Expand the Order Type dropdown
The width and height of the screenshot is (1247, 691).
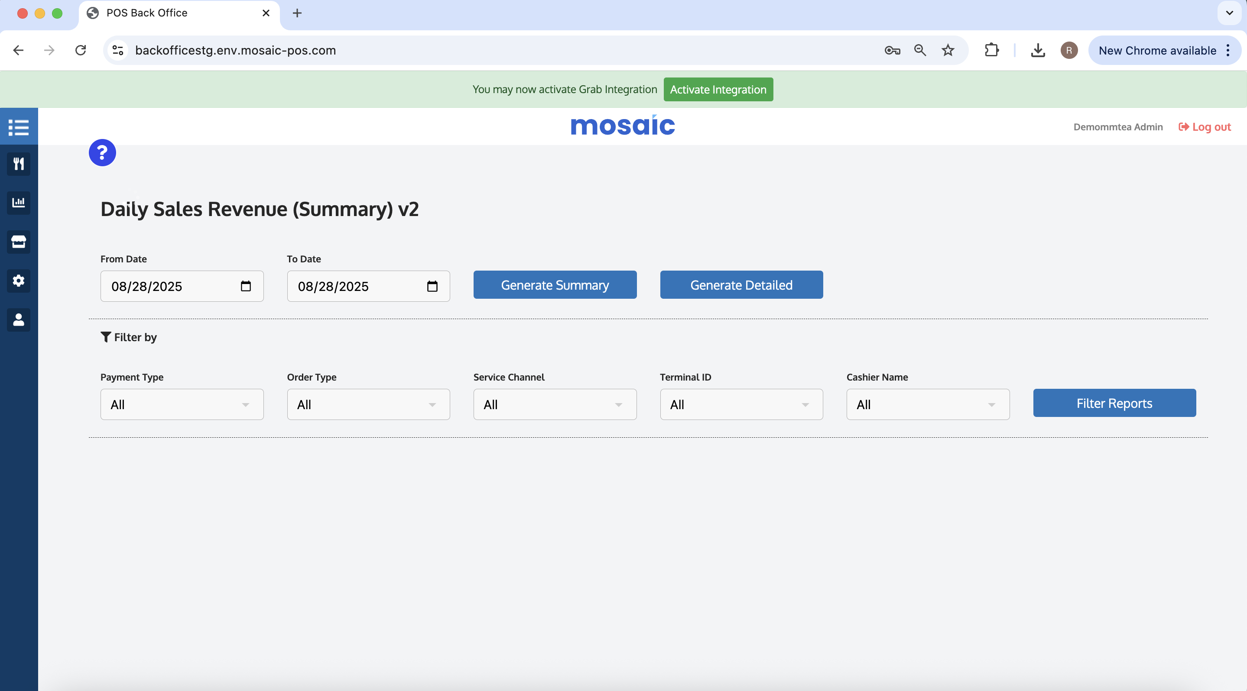coord(368,404)
